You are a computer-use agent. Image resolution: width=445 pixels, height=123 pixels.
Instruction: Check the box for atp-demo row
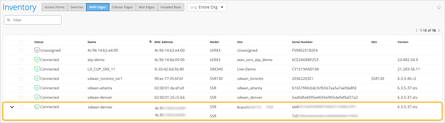coord(21,60)
